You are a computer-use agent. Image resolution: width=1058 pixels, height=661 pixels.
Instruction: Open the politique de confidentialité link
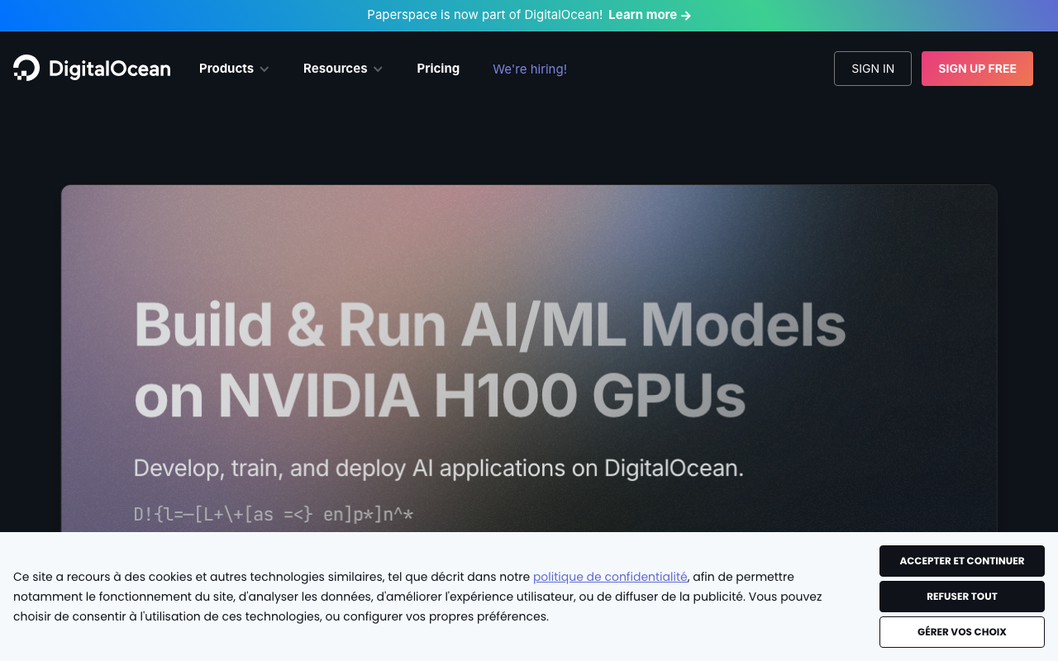(x=610, y=577)
